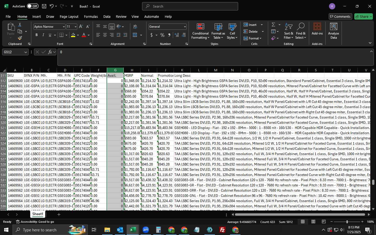
Task: Open Sort & Filter dropdown
Action: [x=289, y=31]
